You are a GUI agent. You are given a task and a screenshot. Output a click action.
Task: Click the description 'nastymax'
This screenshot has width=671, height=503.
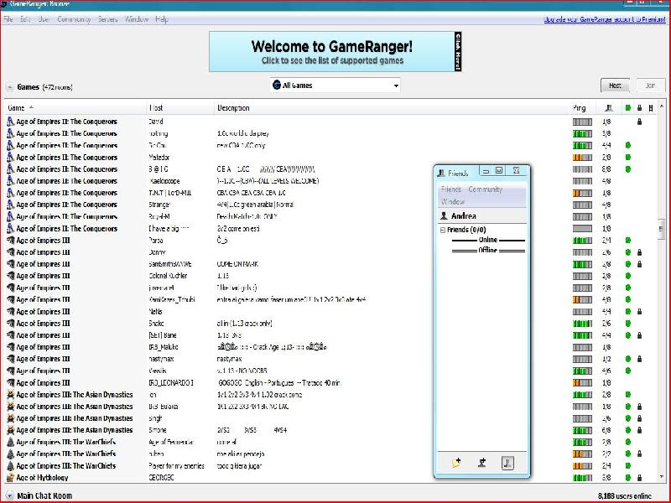pyautogui.click(x=229, y=359)
